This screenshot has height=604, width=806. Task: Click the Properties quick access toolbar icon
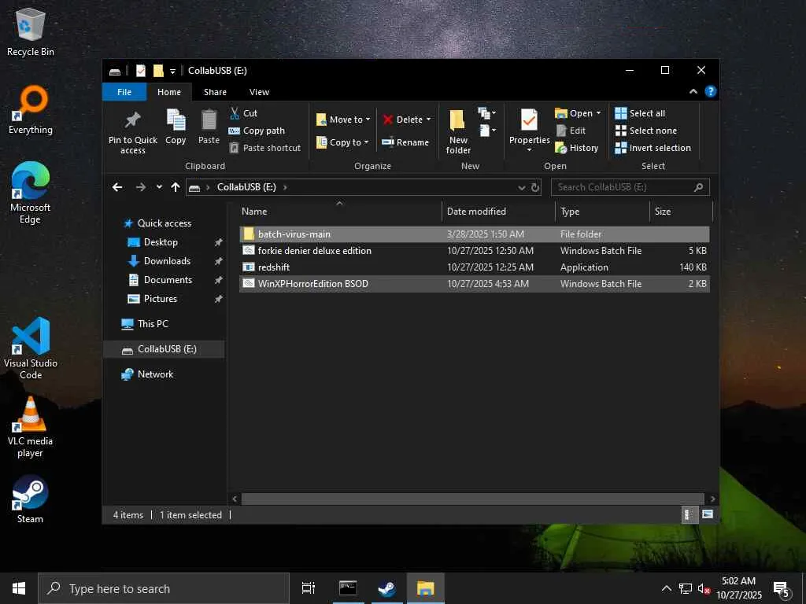[x=141, y=70]
